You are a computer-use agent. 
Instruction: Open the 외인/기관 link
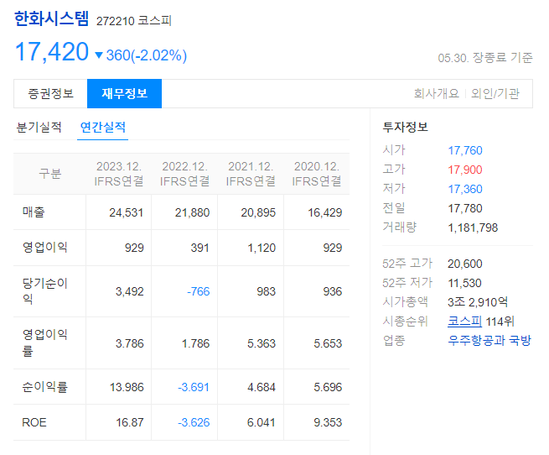point(495,94)
